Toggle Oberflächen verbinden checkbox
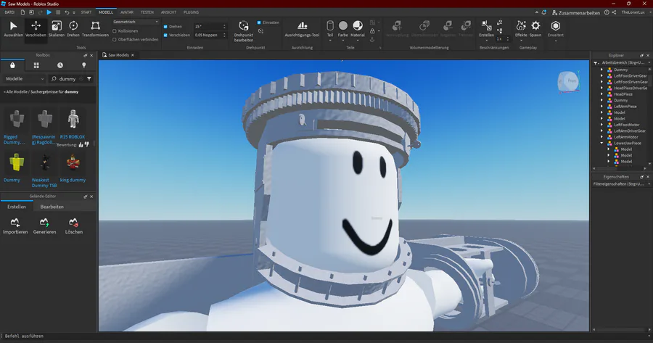The width and height of the screenshot is (653, 343). tap(115, 39)
